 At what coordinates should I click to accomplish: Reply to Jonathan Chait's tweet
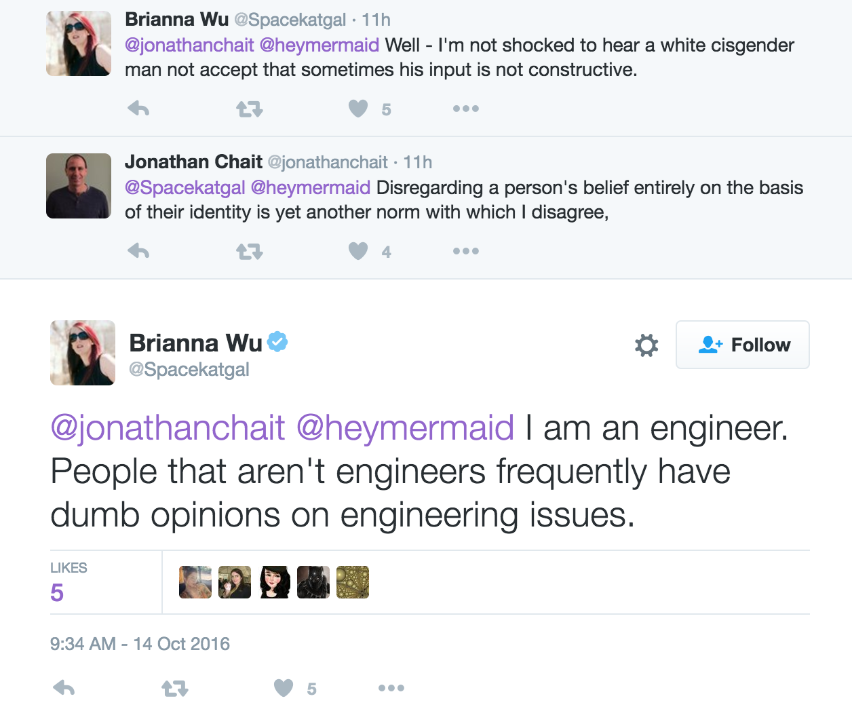click(138, 251)
